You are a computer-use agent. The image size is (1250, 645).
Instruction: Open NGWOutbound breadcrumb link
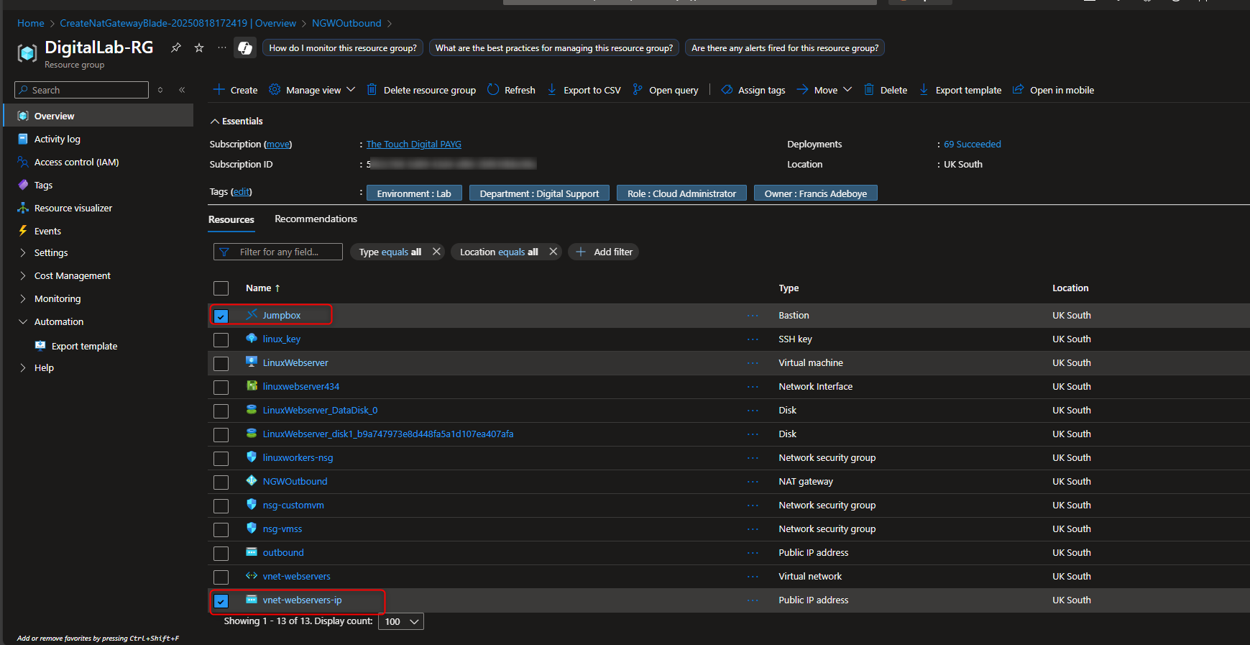tap(346, 23)
